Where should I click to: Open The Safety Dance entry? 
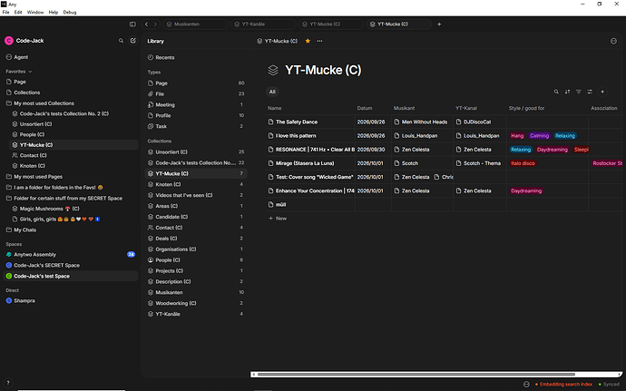point(297,122)
